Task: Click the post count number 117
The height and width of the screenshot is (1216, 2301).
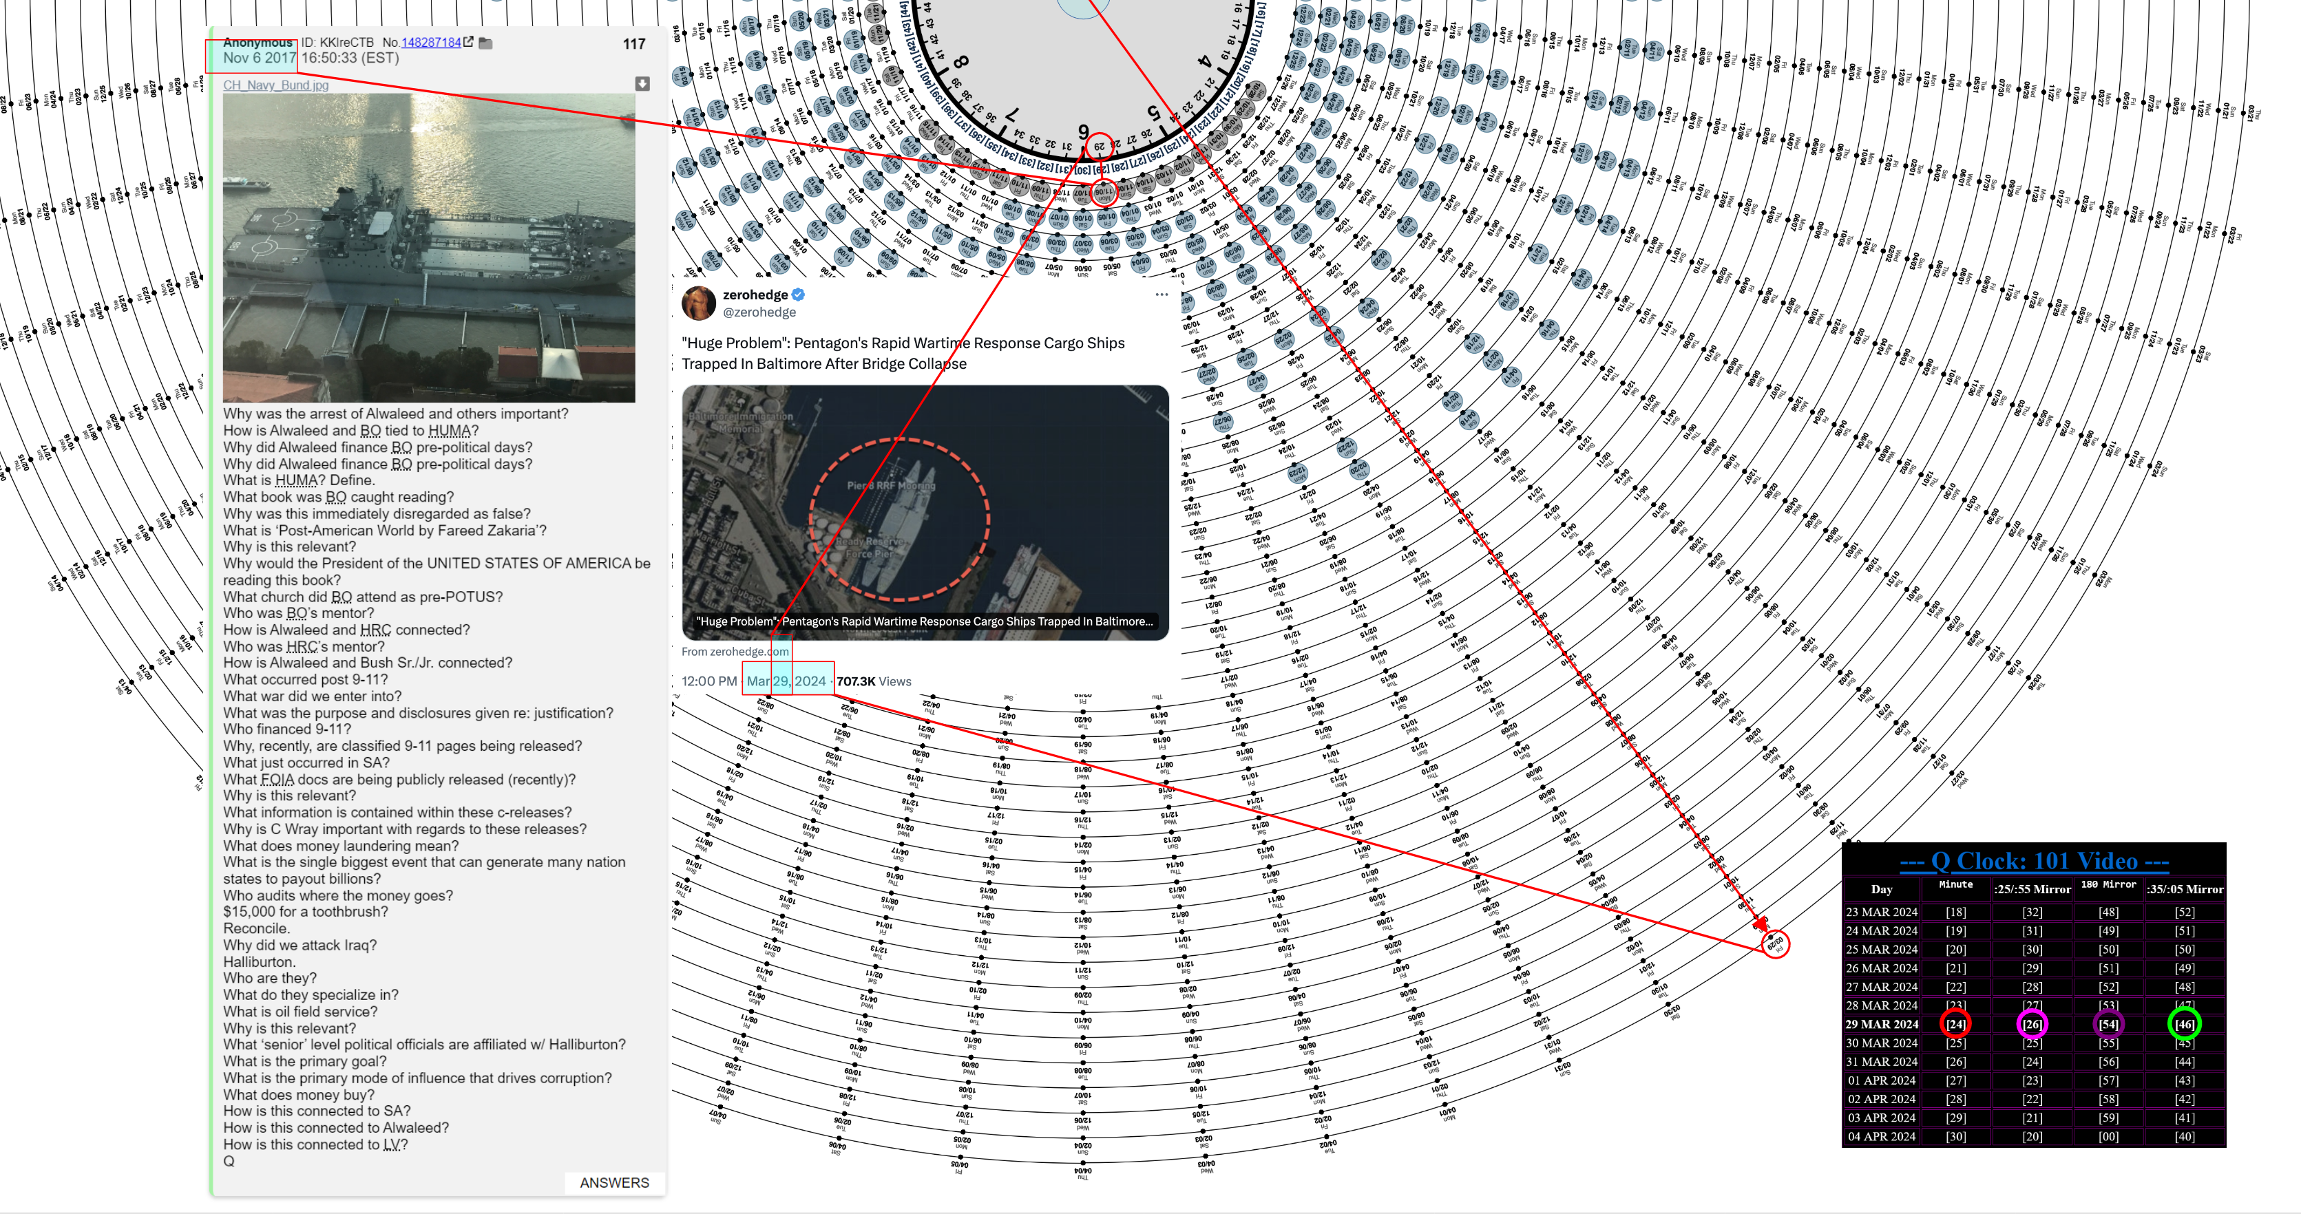Action: [634, 44]
